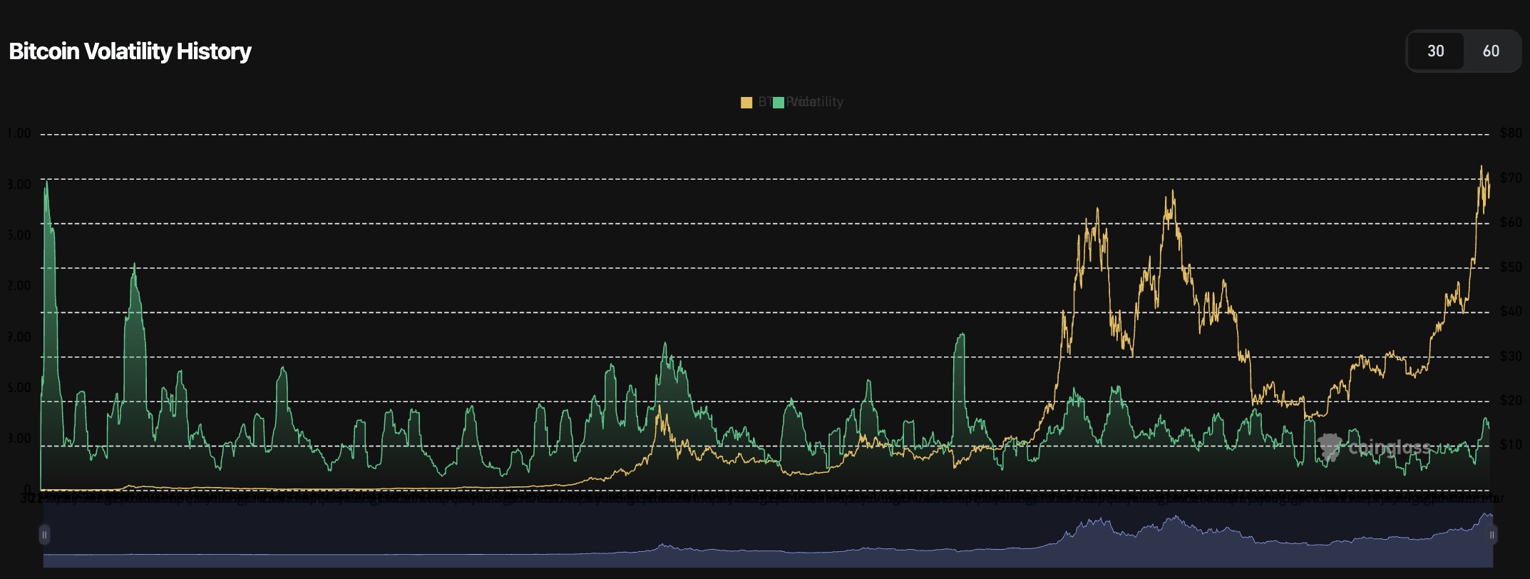
Task: Click the $10 price axis label
Action: (1511, 445)
